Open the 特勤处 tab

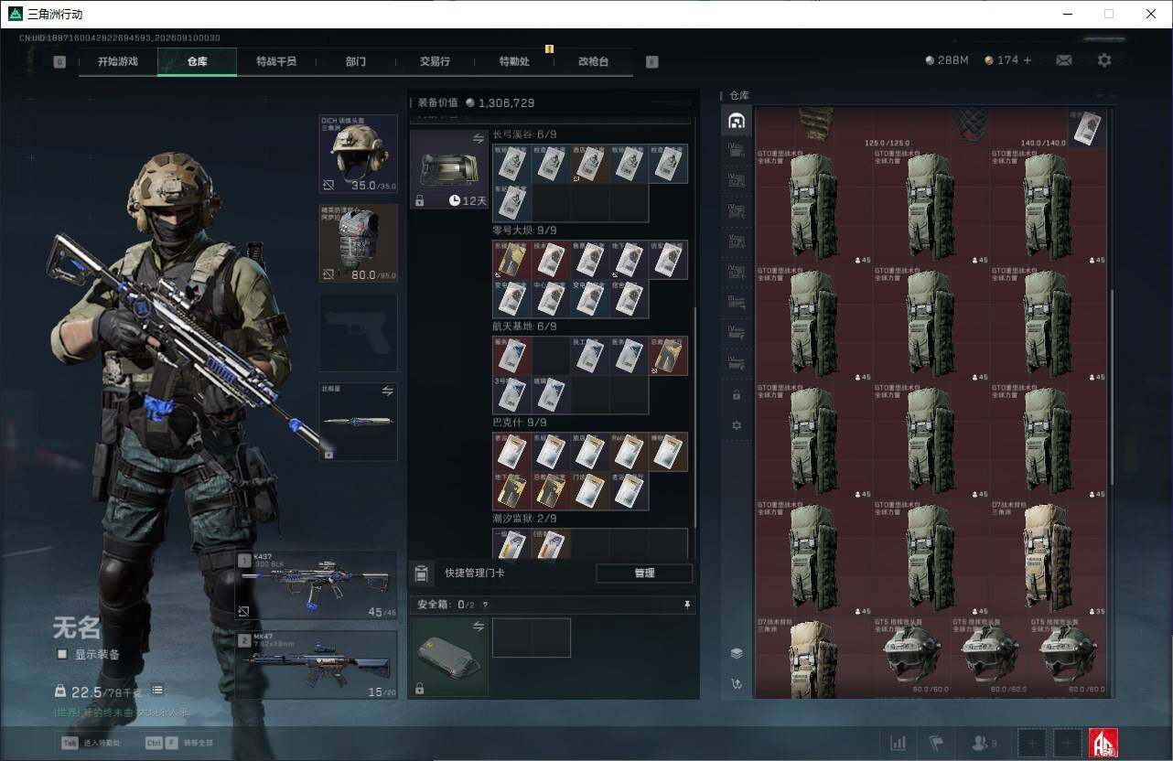[x=514, y=62]
